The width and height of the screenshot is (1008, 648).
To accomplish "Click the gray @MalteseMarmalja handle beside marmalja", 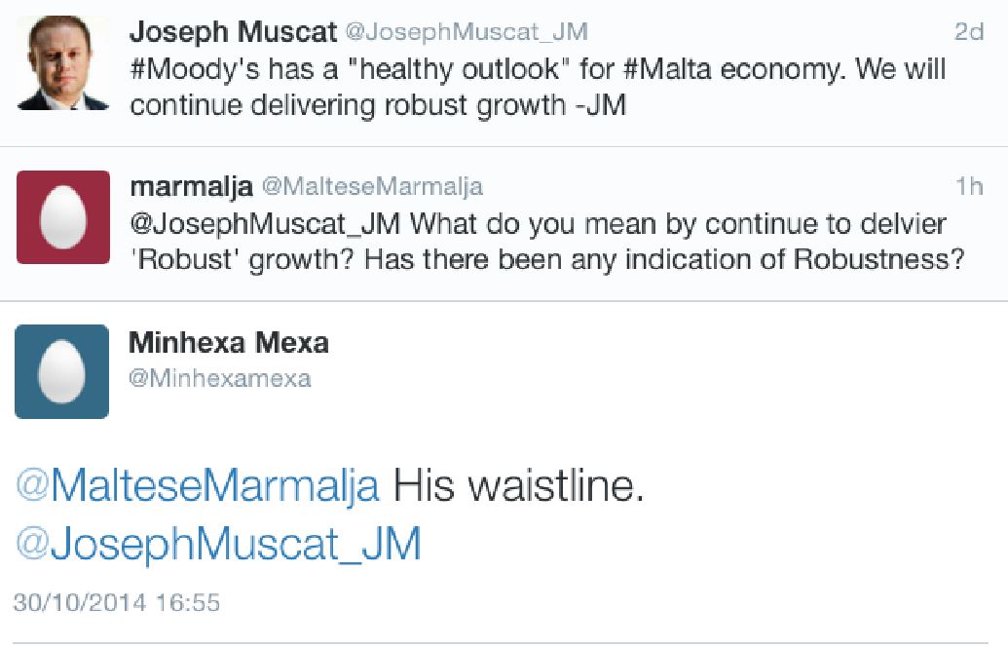I will [373, 186].
